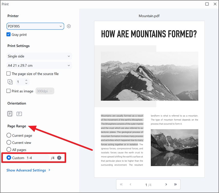219x193 pixels.
Task: Click the /4 total next to custom range
Action: click(x=53, y=158)
